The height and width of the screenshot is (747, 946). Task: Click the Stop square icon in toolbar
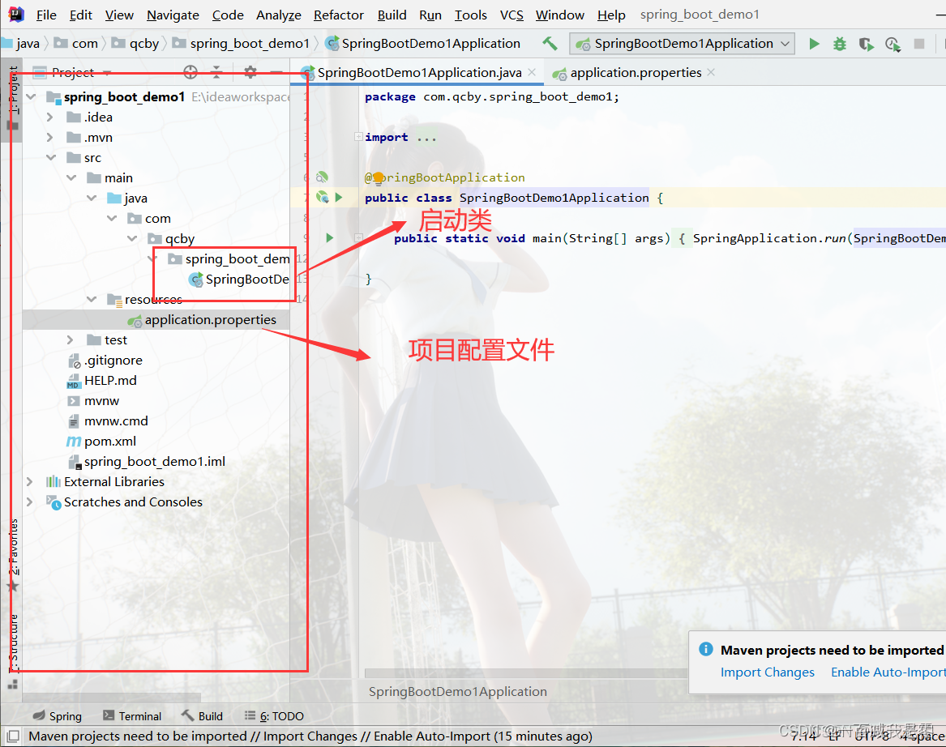point(919,44)
